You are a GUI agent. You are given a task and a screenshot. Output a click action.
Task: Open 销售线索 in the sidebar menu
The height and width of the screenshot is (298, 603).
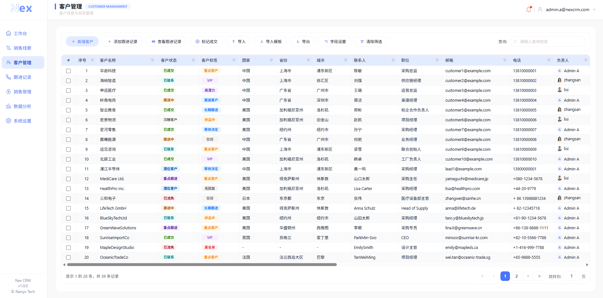pyautogui.click(x=22, y=48)
